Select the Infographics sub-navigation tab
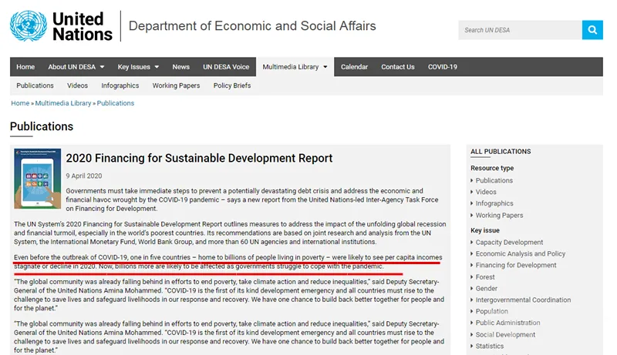 pos(120,85)
